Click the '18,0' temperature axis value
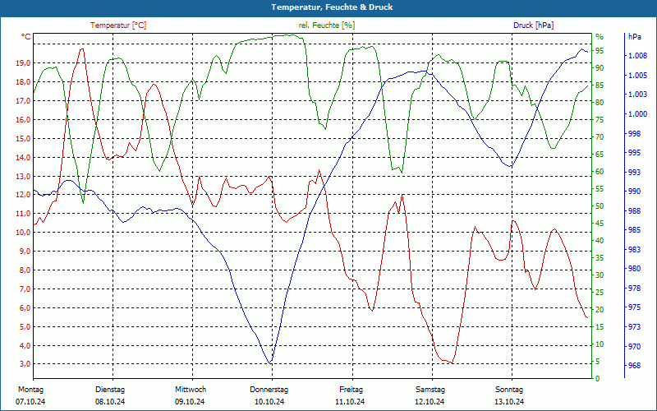This screenshot has width=657, height=411. coord(23,81)
